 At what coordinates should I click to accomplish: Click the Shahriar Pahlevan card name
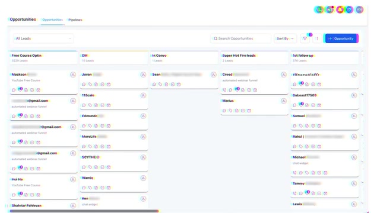tap(27, 205)
